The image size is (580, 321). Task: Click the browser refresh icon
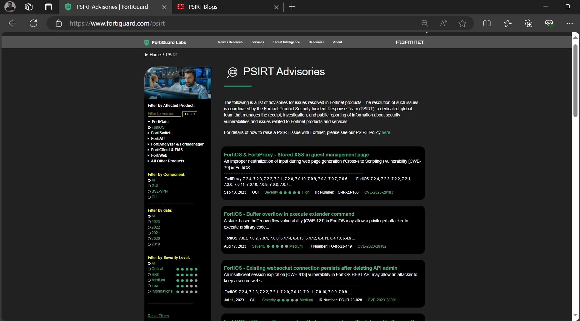click(33, 23)
